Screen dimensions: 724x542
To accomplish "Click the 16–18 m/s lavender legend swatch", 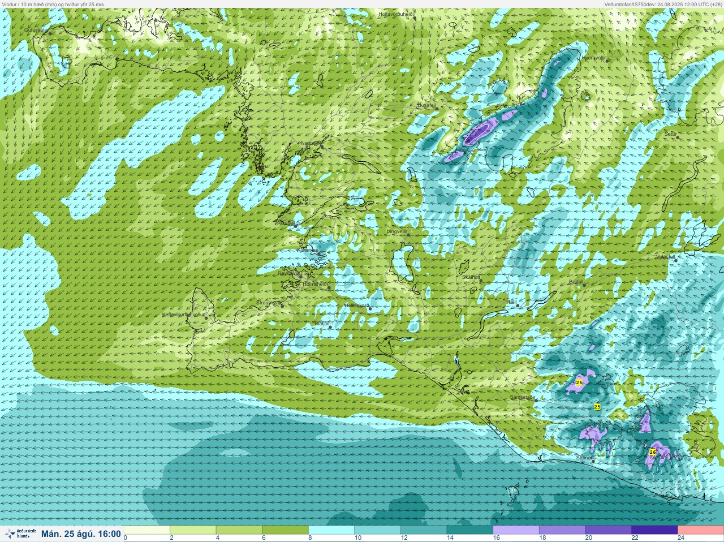I will coord(516,530).
